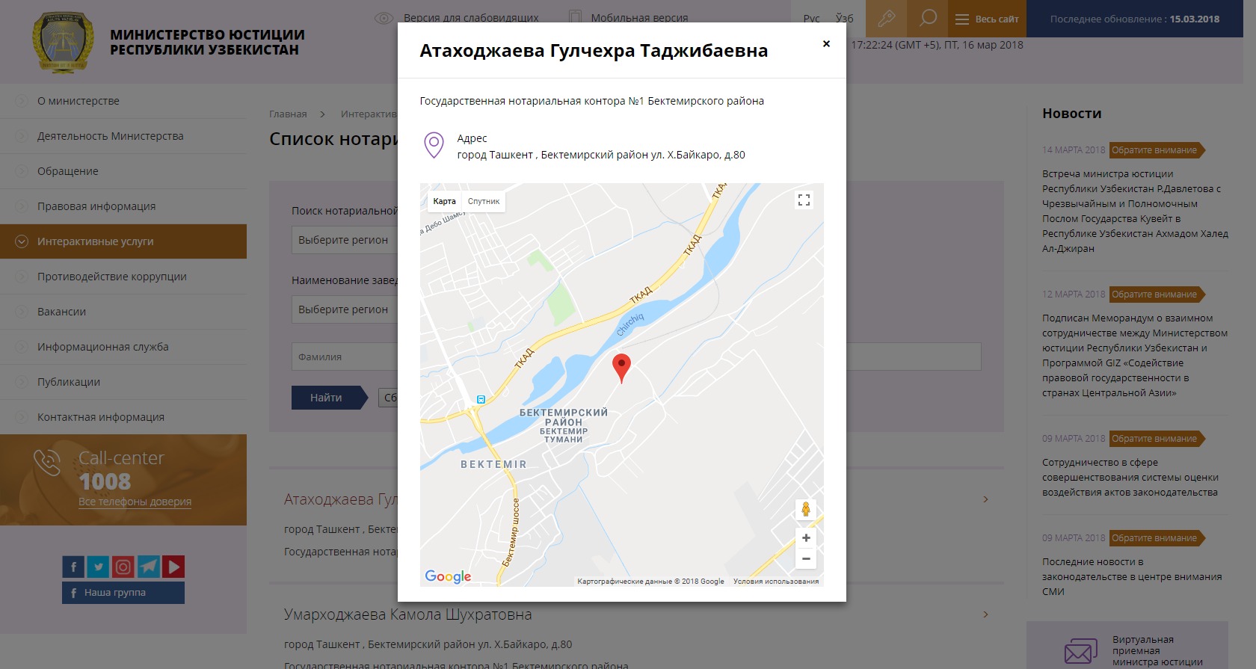Select the Карта map type tab
The height and width of the screenshot is (669, 1256).
click(444, 201)
